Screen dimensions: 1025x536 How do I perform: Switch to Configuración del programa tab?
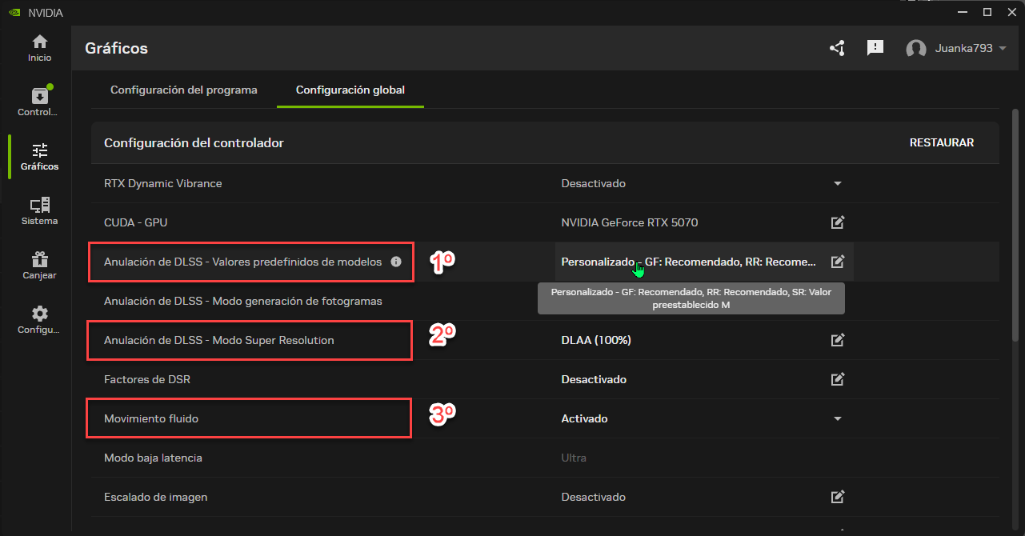[x=184, y=90]
